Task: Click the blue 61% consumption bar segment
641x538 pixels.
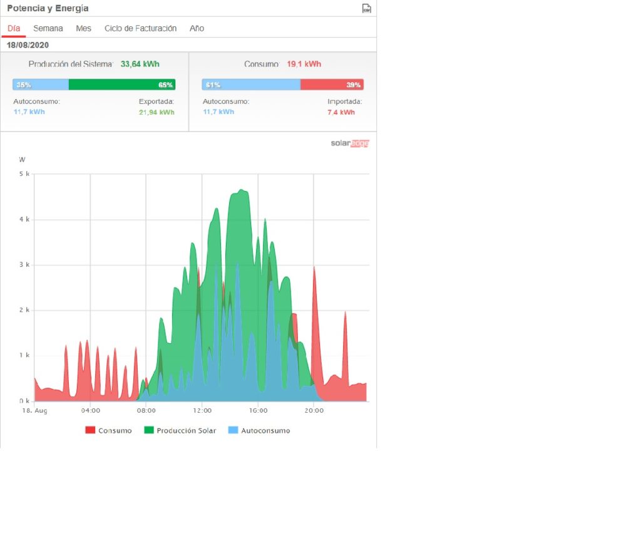Action: [x=251, y=85]
